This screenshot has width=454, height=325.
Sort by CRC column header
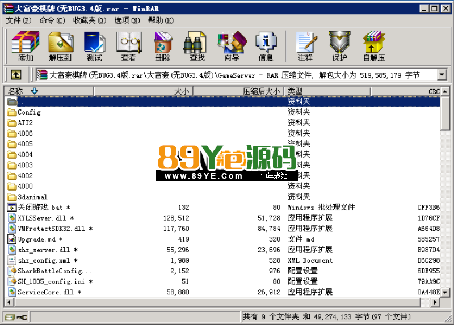[x=406, y=91]
